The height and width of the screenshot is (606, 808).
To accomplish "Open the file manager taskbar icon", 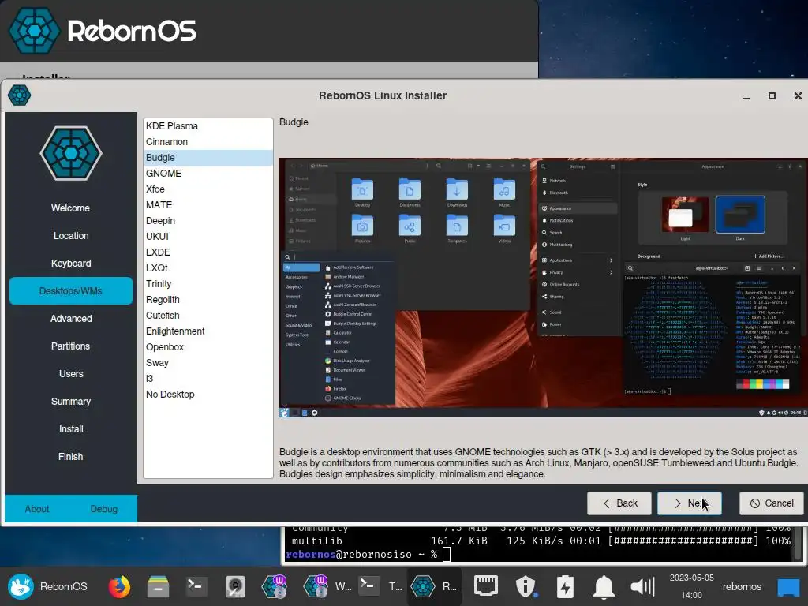I will pos(158,586).
